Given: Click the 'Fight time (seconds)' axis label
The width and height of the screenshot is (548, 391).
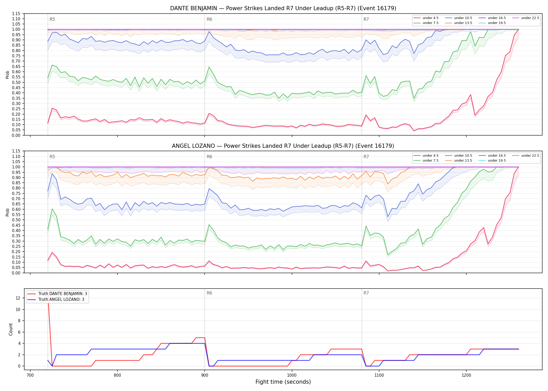Looking at the screenshot, I should [x=283, y=382].
